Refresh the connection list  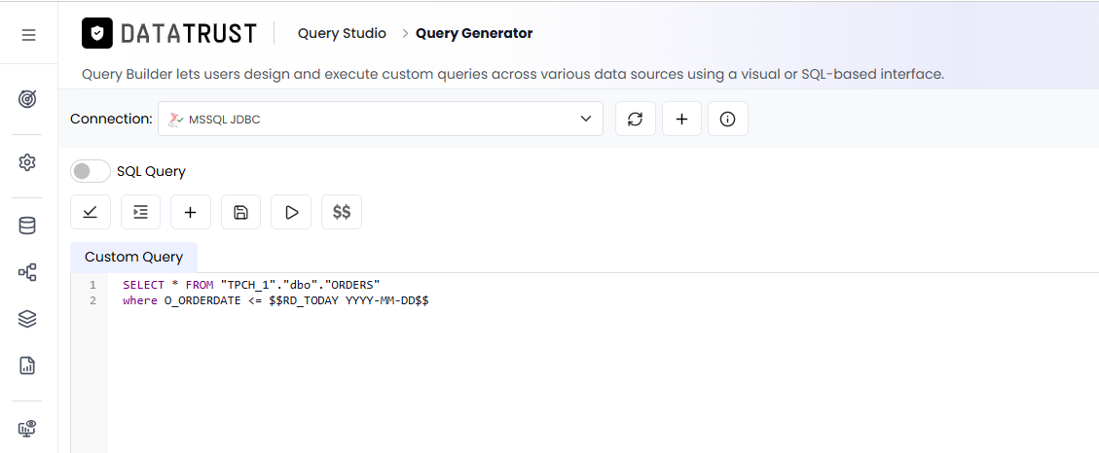[x=635, y=119]
